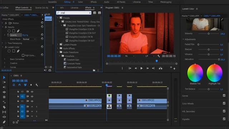Toggle V1 track output eye

pos(32,101)
